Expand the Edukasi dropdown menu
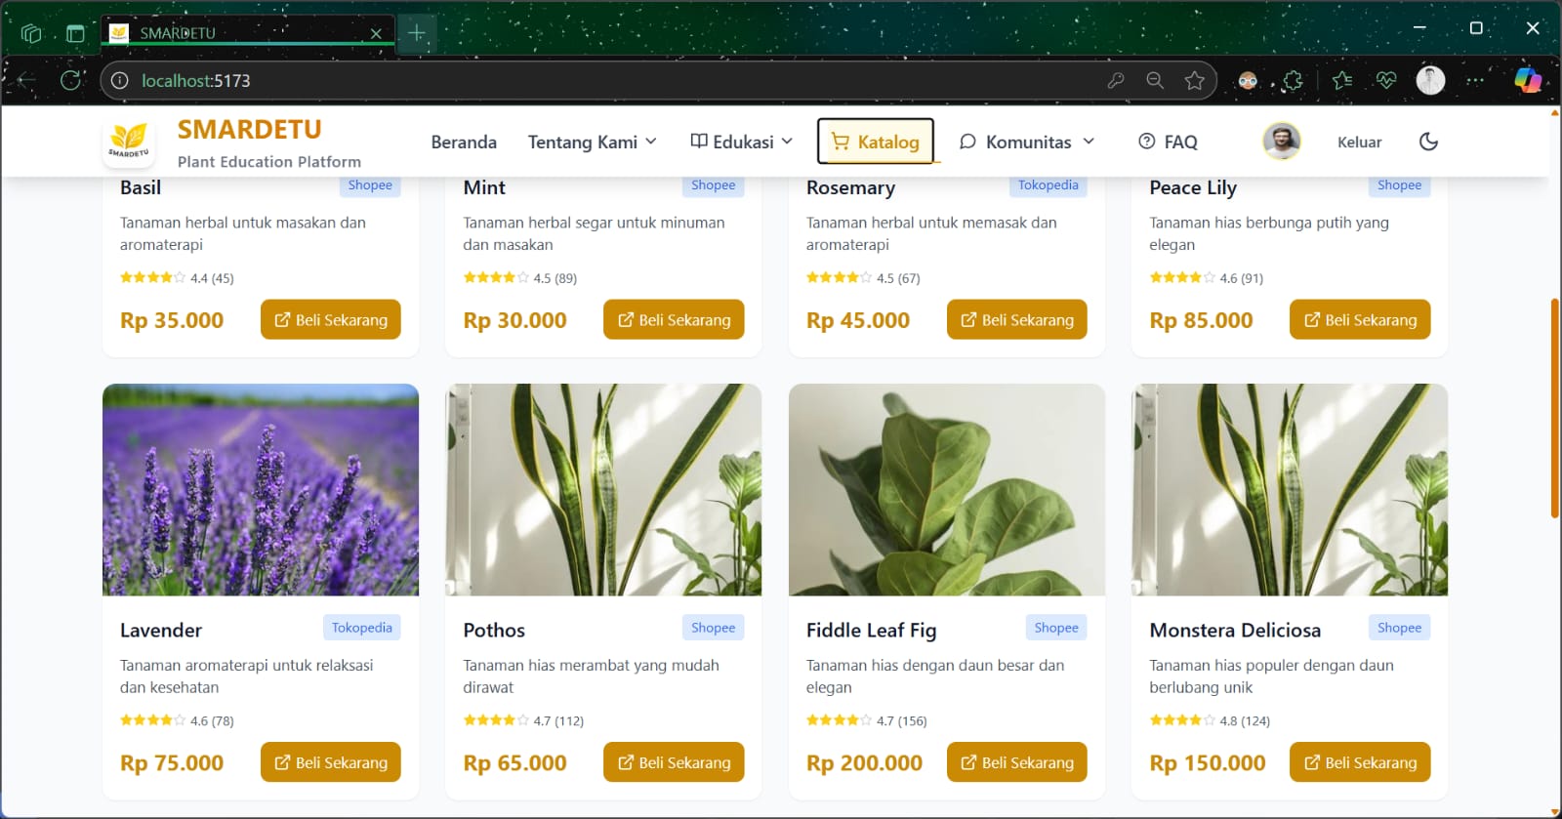Viewport: 1562px width, 819px height. coord(741,142)
